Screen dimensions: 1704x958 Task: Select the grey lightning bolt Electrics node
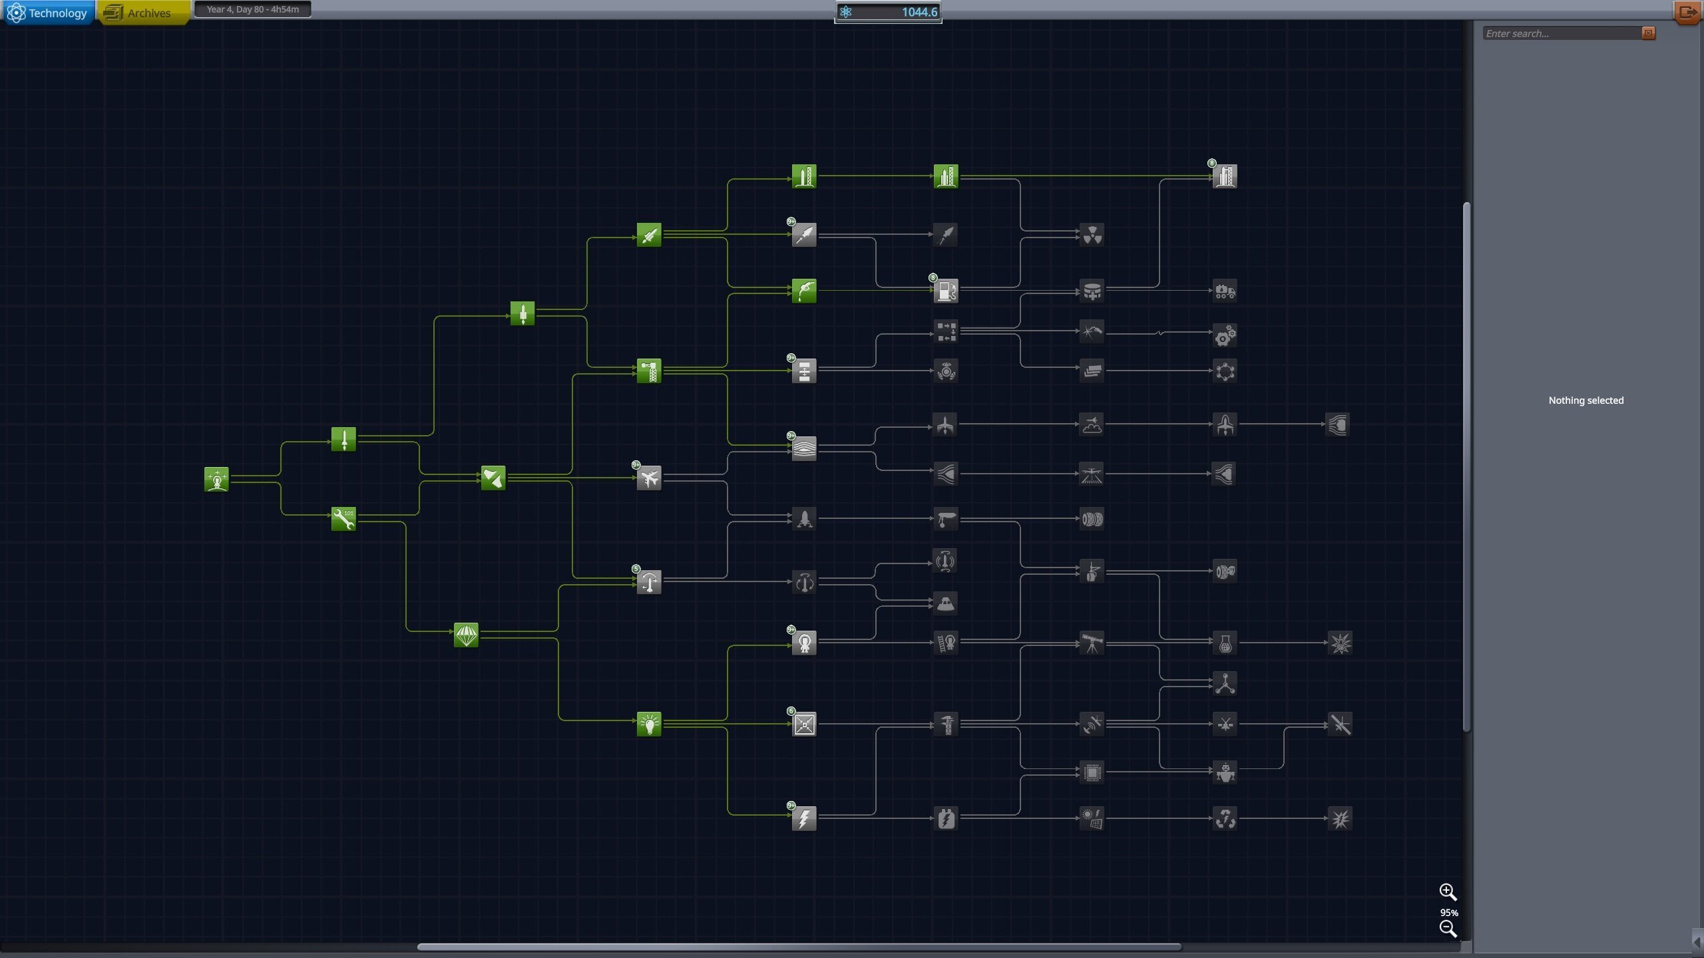click(804, 818)
